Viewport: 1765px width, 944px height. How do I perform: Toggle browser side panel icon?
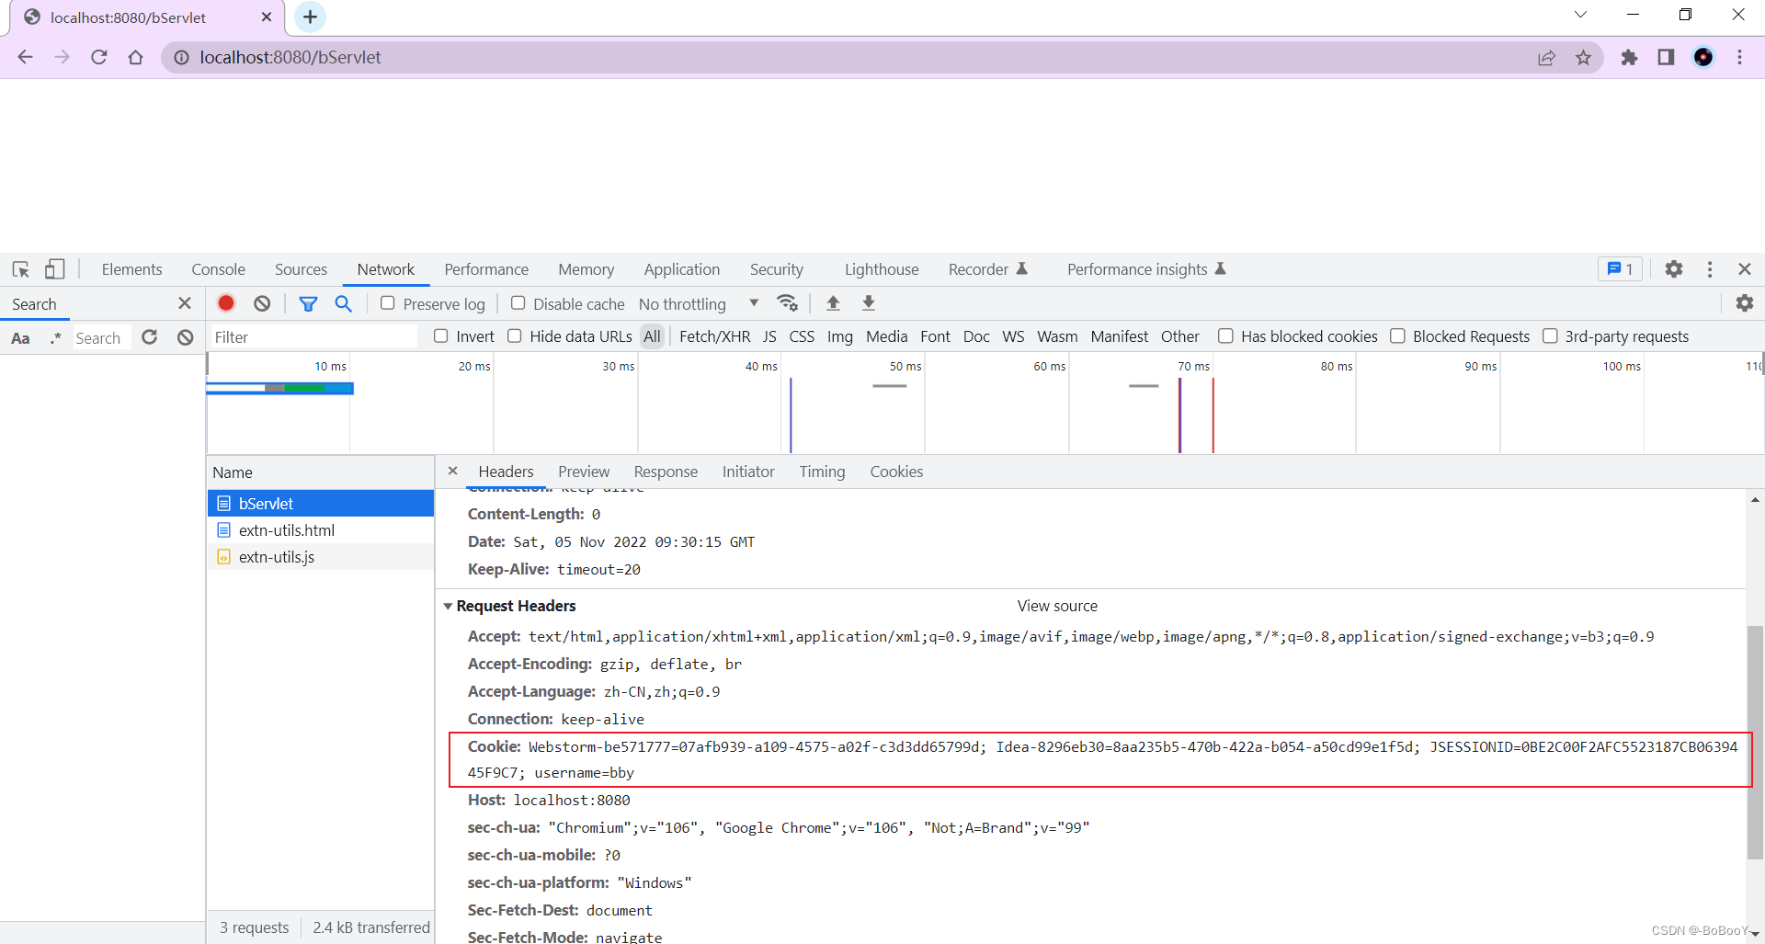(1666, 58)
